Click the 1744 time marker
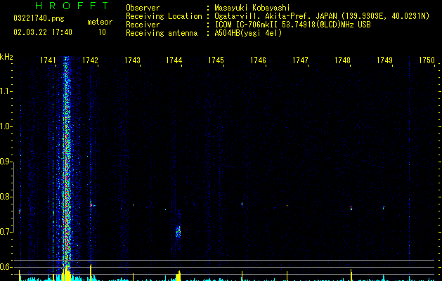Image resolution: width=442 pixels, height=281 pixels. (x=174, y=60)
